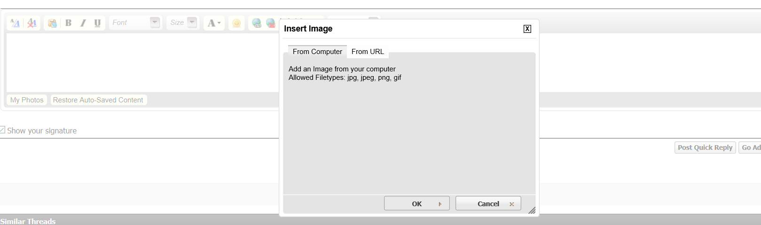Click OK in Insert Image dialog
This screenshot has height=225, width=761.
[416, 203]
